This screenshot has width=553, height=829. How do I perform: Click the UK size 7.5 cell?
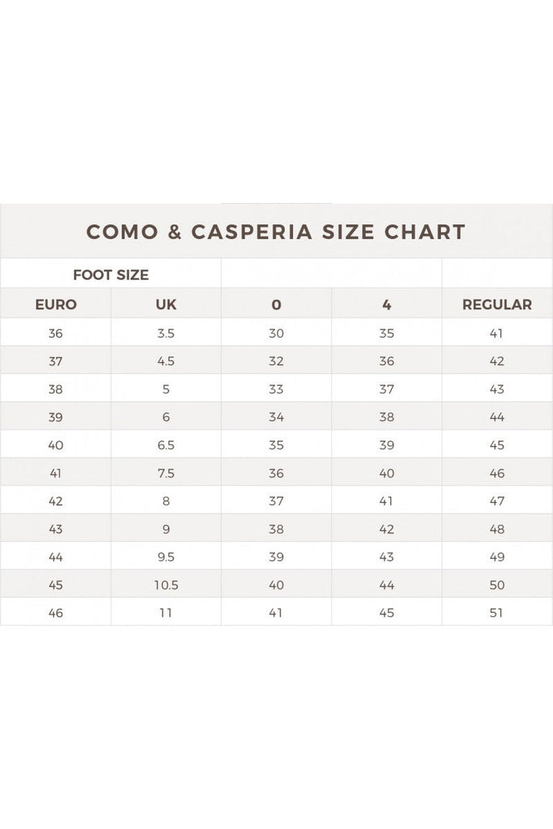(166, 473)
